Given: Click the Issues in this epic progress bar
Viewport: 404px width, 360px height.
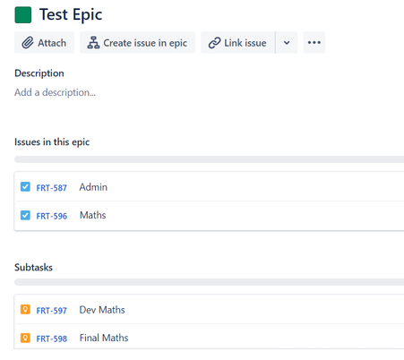Looking at the screenshot, I should pyautogui.click(x=209, y=159).
